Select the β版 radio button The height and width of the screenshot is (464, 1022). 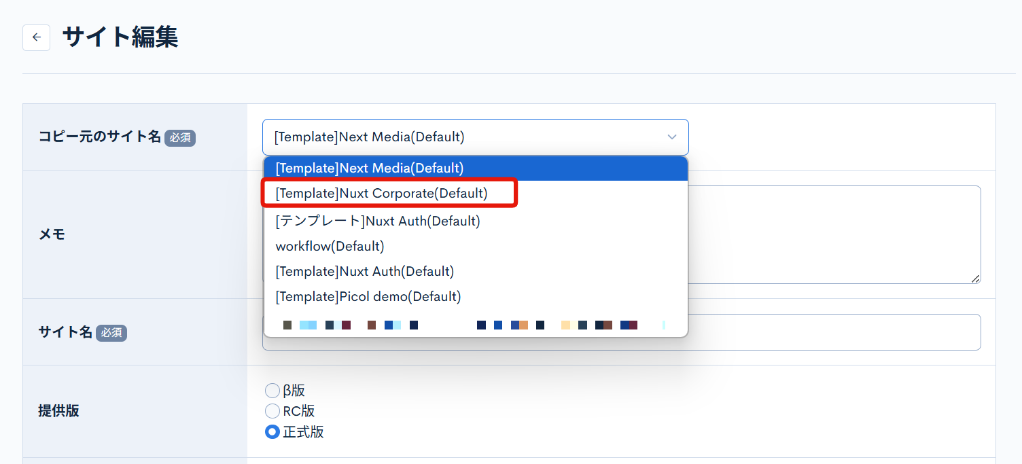click(x=272, y=391)
